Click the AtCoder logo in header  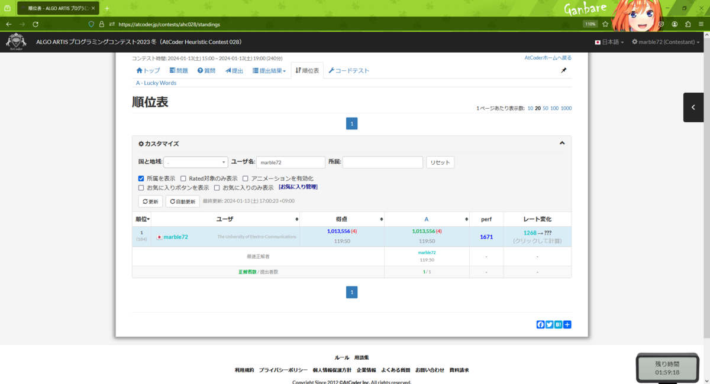pos(17,43)
